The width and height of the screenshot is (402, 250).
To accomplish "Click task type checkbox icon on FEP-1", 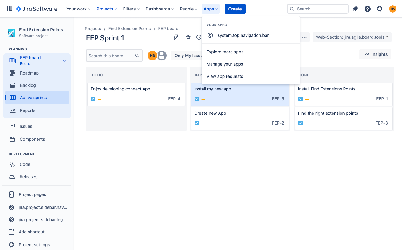I will (x=301, y=99).
